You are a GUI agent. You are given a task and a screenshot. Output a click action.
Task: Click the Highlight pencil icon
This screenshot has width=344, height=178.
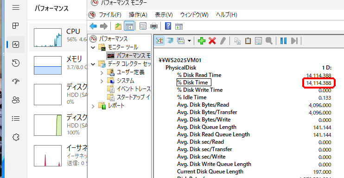223,41
